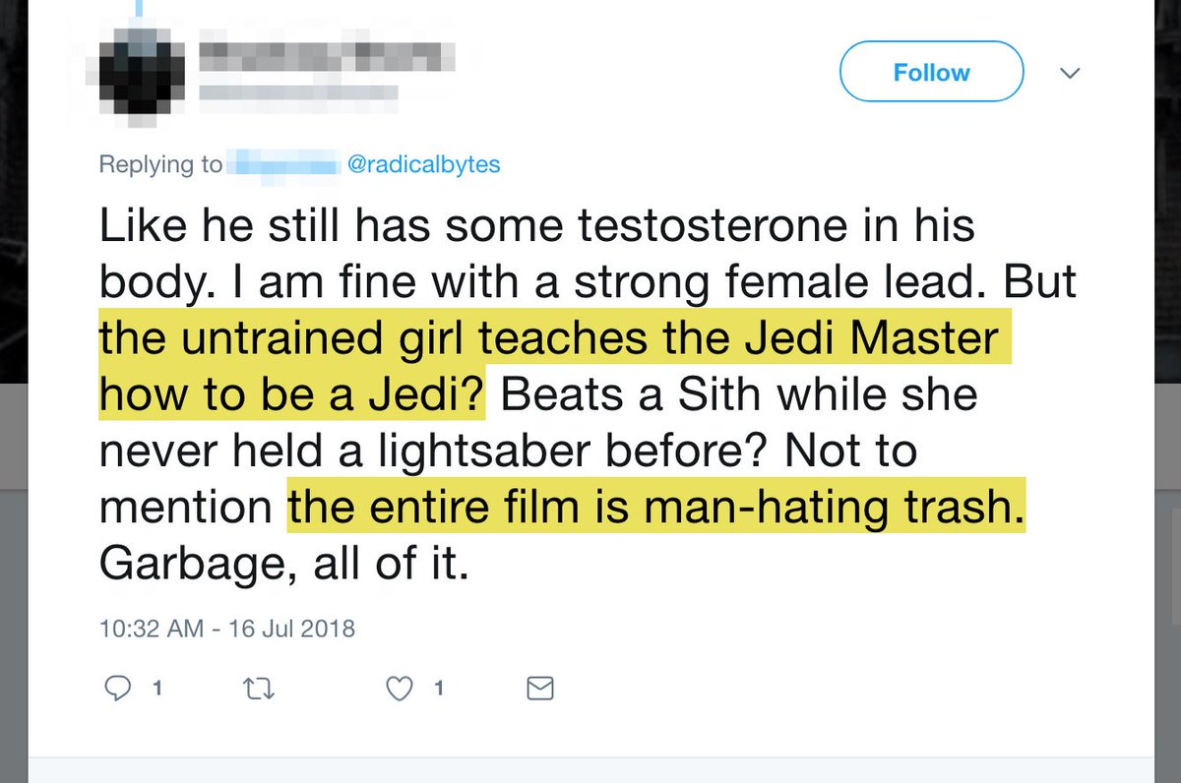The height and width of the screenshot is (783, 1181).
Task: Click the blurred handle under author name
Action: [298, 94]
